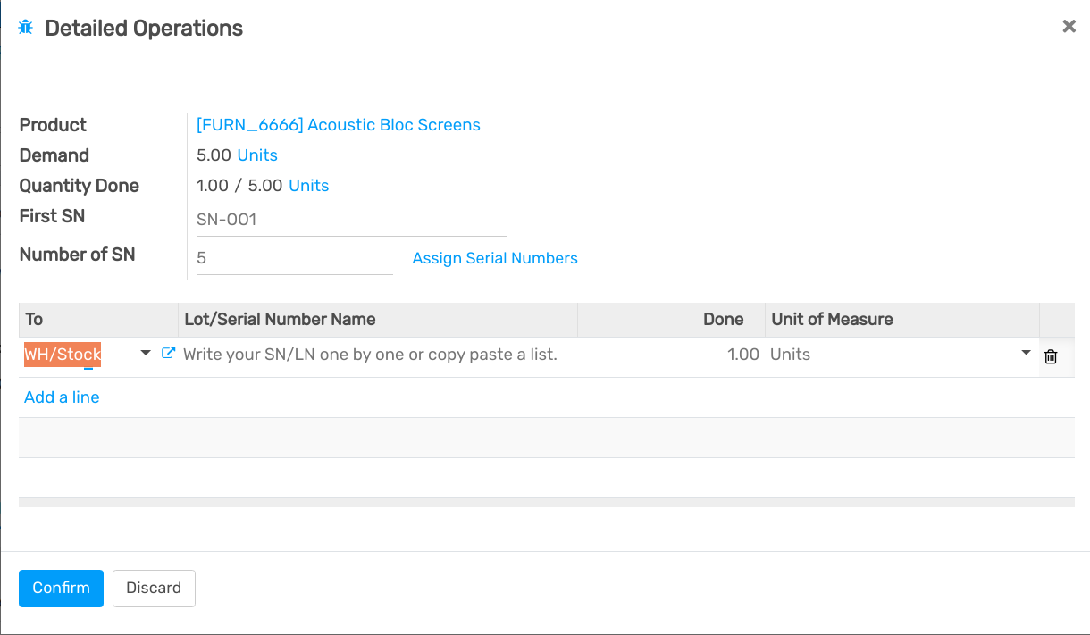Click the Done quantity cell showing 1.00
This screenshot has height=635, width=1090.
[742, 354]
